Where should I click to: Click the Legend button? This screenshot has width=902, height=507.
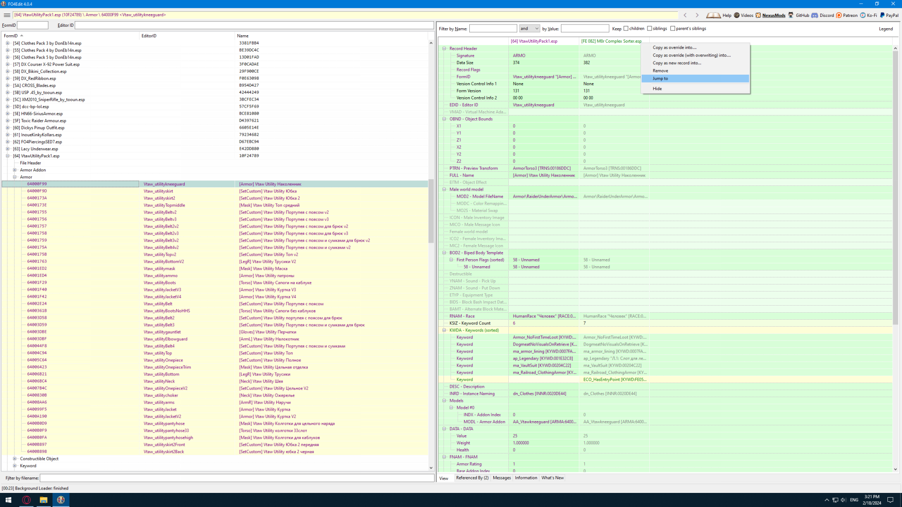coord(886,29)
